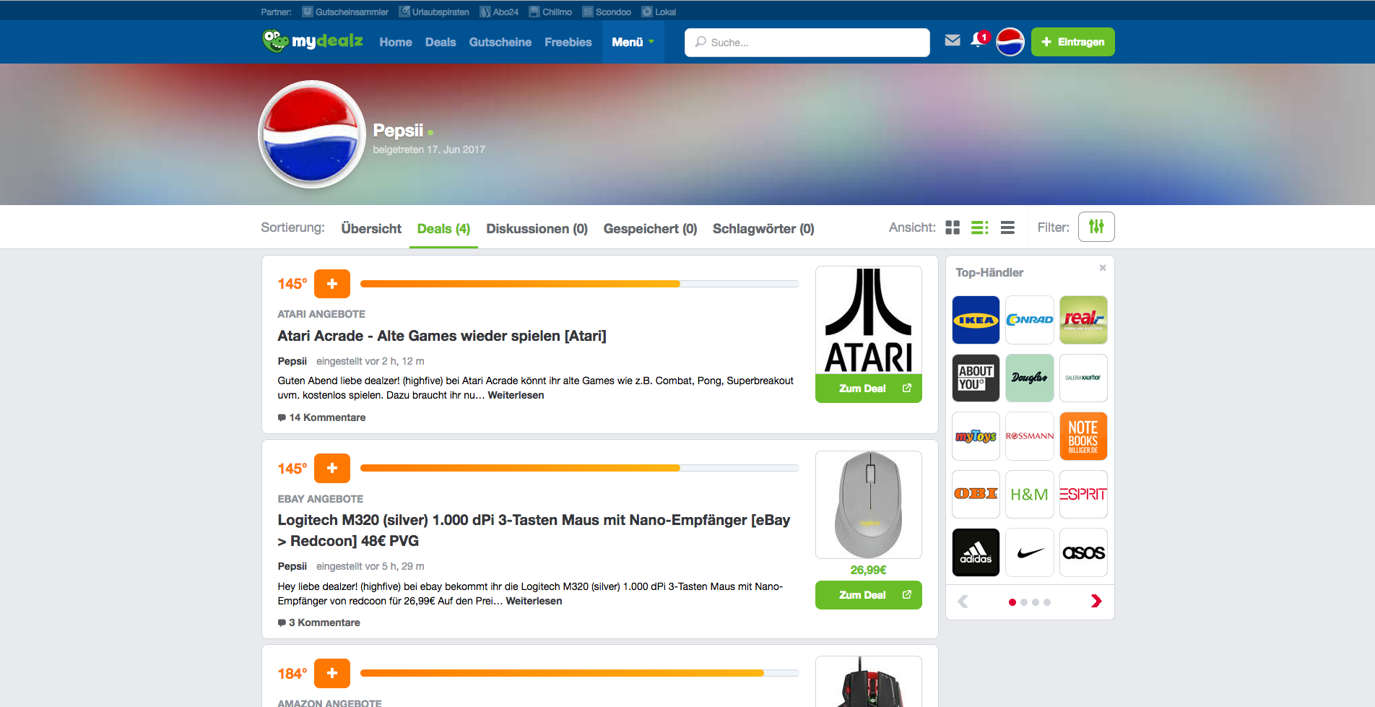Open the Atari Acrade deal title
This screenshot has width=1375, height=707.
[x=442, y=336]
